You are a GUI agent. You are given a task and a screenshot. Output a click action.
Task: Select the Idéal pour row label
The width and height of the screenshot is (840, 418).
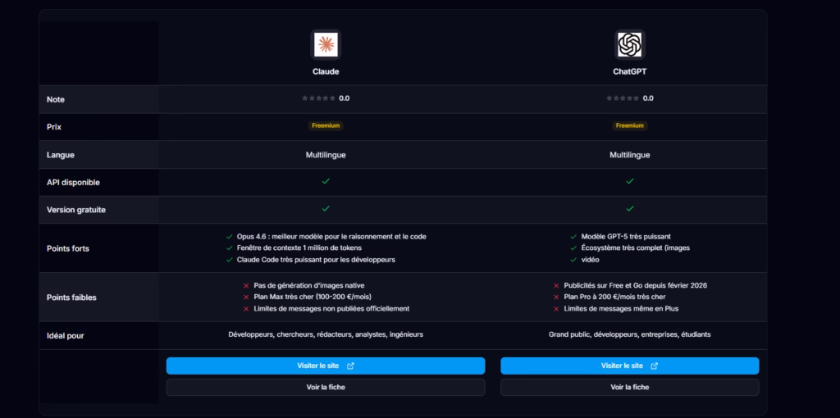pyautogui.click(x=66, y=336)
